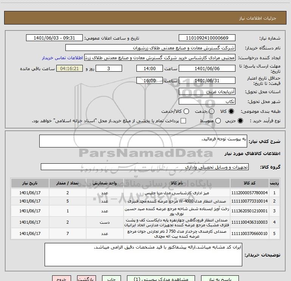The image size is (291, 281).
Task: Click the پاسخ به نیاز button
Action: point(220,279)
